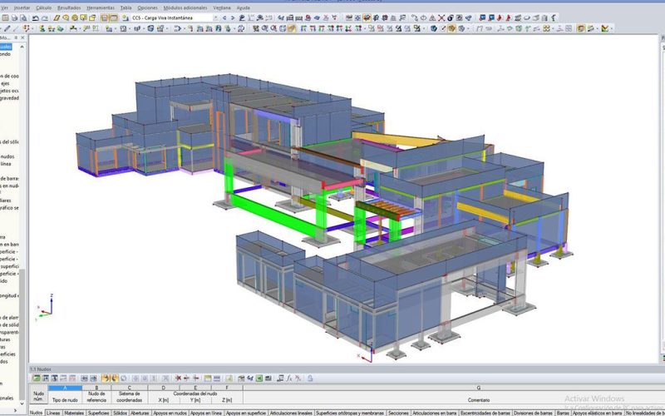Select the Nudos tab
The image size is (665, 416).
(x=36, y=413)
